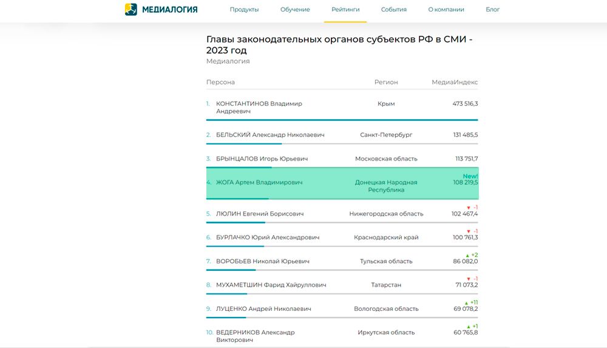Click the Медиалогия logo icon
This screenshot has width=607, height=348.
131,9
